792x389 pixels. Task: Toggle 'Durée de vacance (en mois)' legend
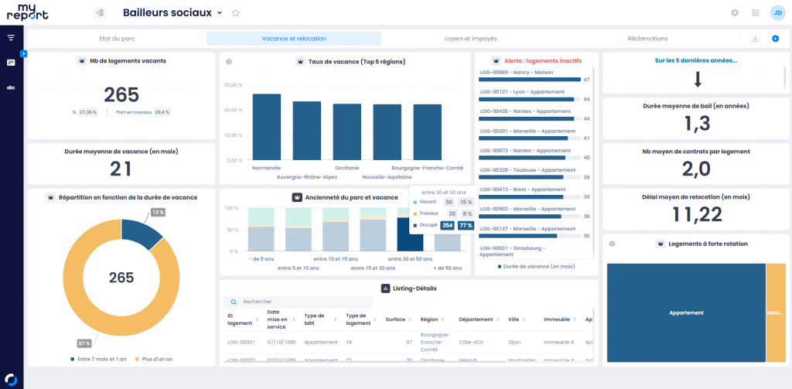click(x=536, y=266)
